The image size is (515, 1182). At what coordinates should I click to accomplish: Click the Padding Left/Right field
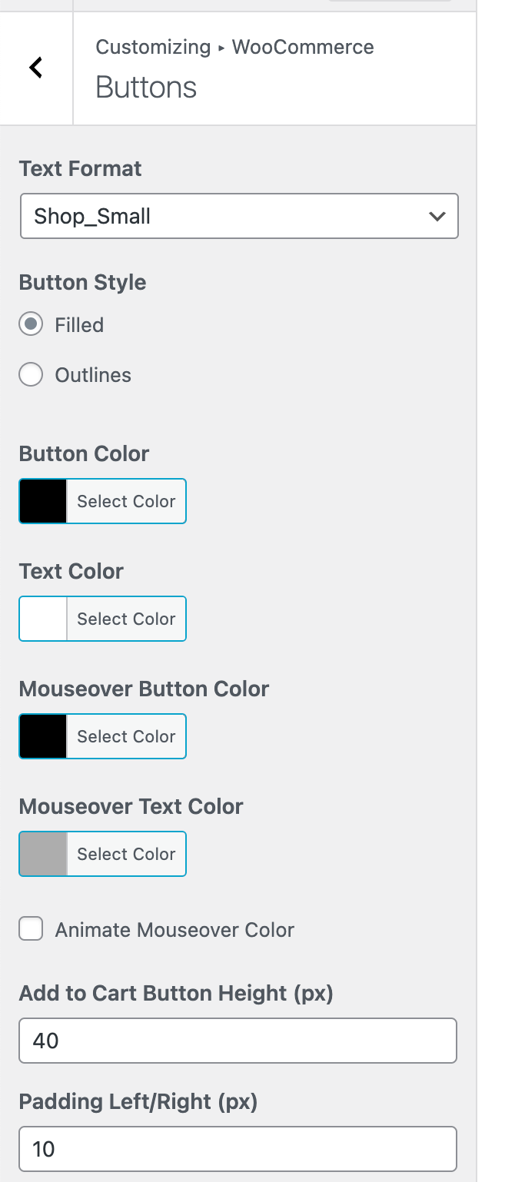click(238, 1148)
